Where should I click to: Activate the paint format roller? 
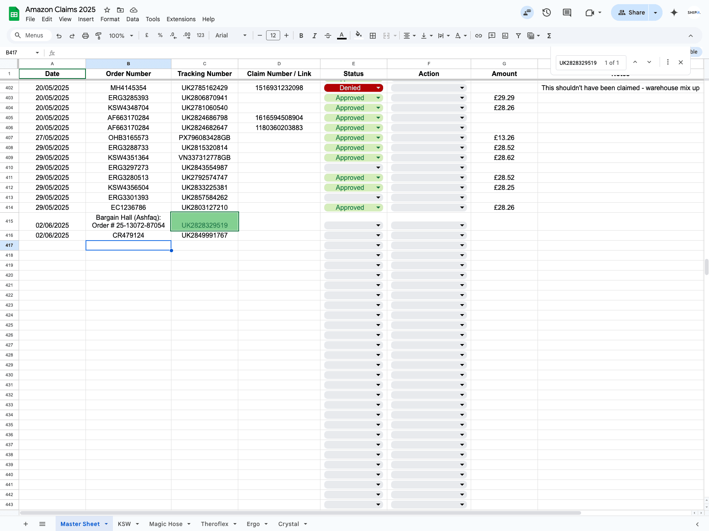[x=98, y=36]
